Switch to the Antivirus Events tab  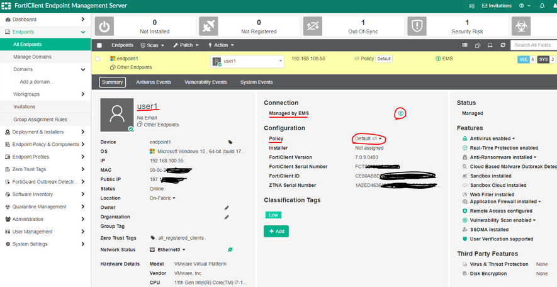154,82
